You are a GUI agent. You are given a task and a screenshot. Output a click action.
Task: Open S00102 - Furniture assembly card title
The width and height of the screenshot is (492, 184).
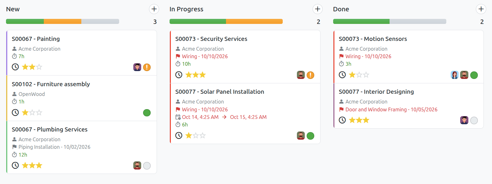(51, 84)
